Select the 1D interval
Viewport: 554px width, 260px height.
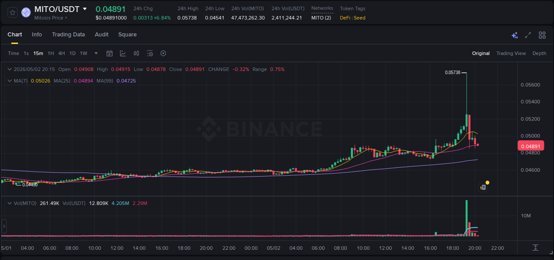click(x=72, y=53)
